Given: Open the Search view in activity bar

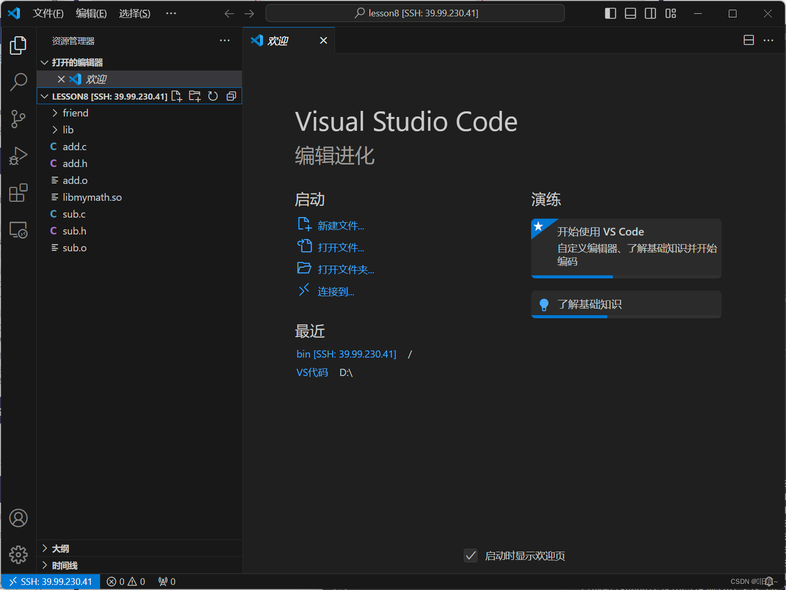Looking at the screenshot, I should (x=18, y=82).
